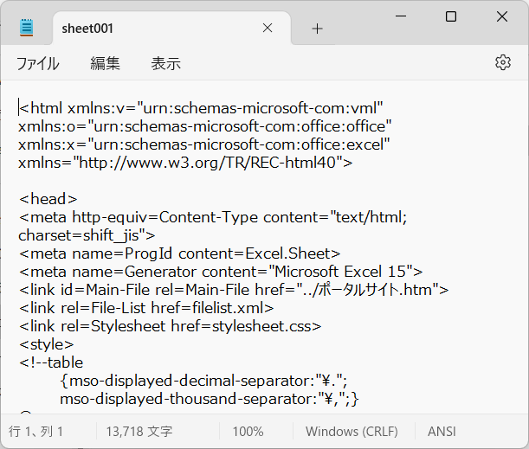Place cursor on the <style> line

click(x=47, y=343)
